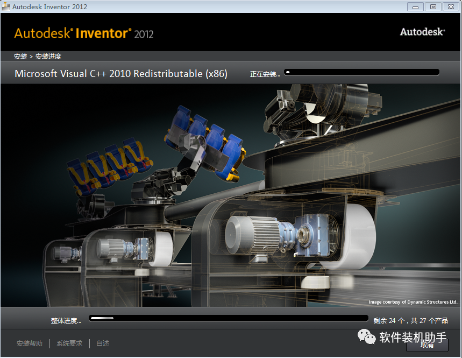Click the Autodesk Inventor title bar icon

[5, 6]
